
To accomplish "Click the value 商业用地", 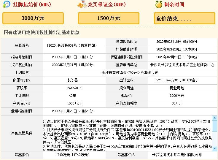I will [x=177, y=88].
